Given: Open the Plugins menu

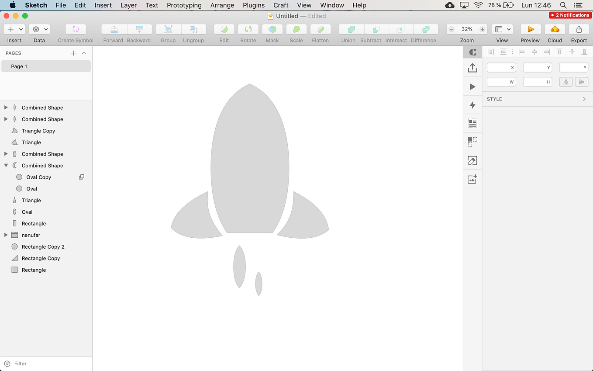Looking at the screenshot, I should pos(254,5).
